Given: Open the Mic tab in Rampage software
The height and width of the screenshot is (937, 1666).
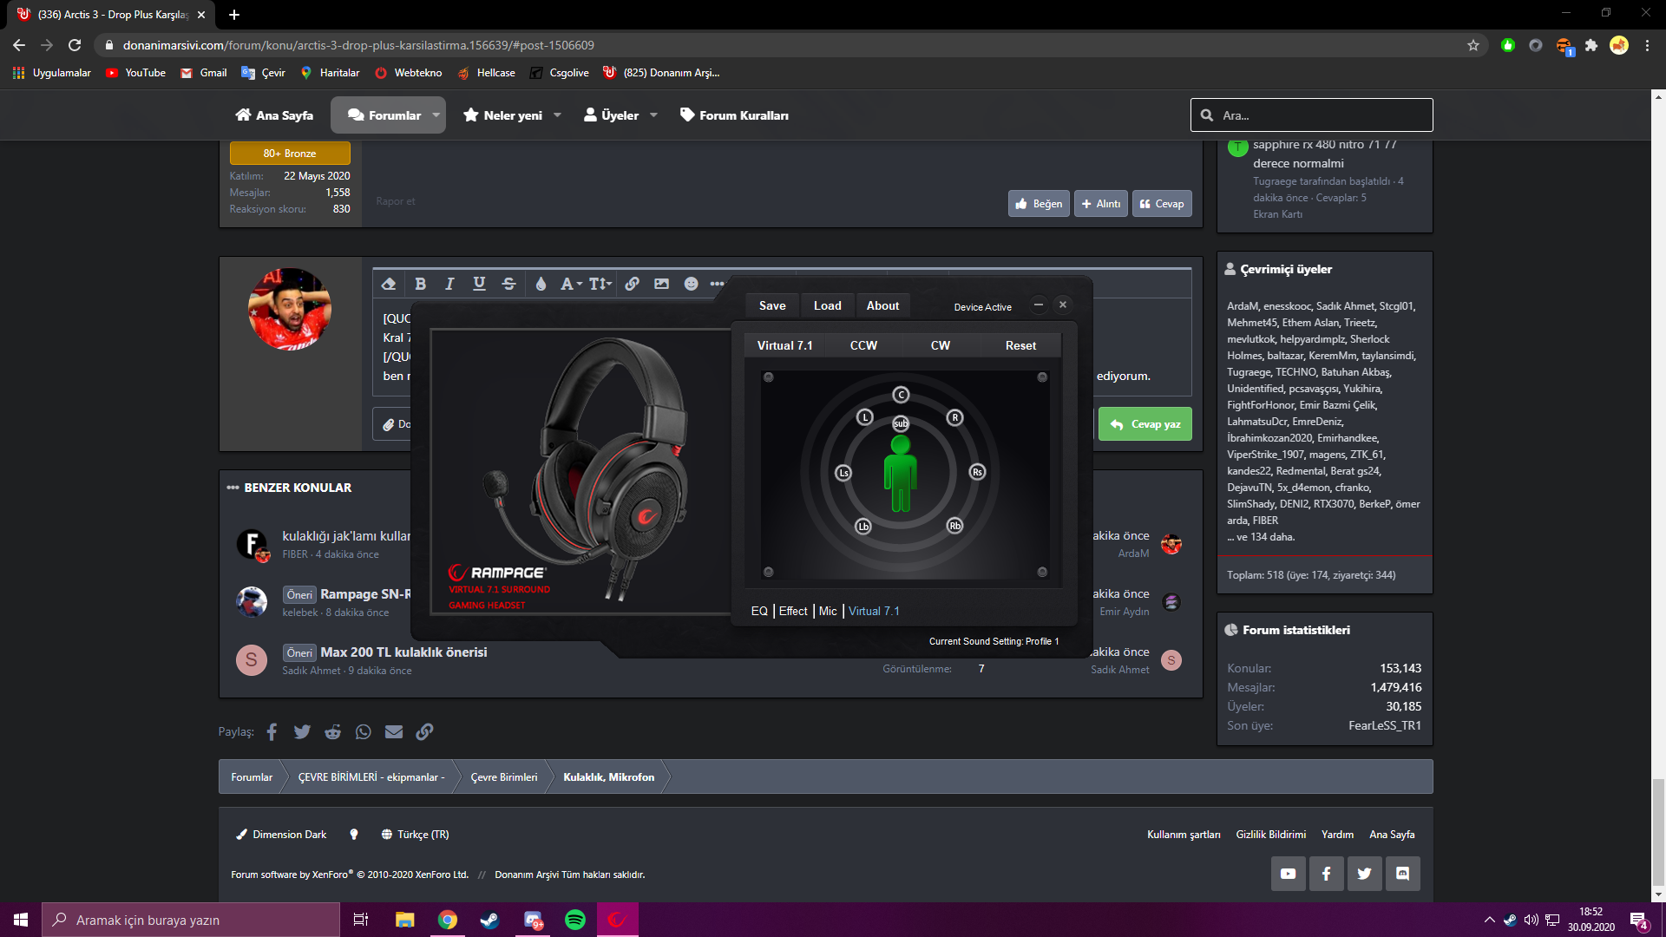Looking at the screenshot, I should tap(828, 611).
